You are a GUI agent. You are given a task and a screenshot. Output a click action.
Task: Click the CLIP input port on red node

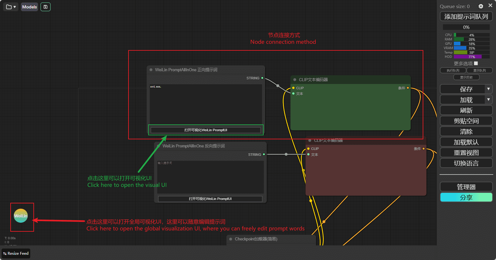308,149
